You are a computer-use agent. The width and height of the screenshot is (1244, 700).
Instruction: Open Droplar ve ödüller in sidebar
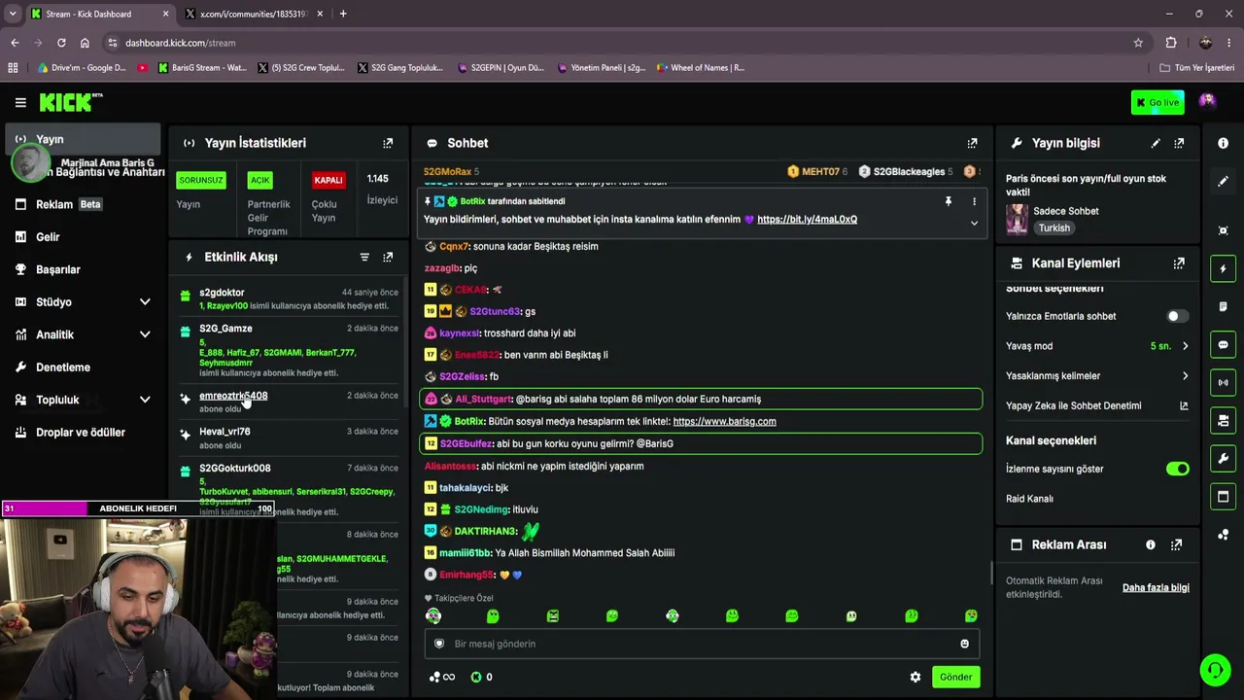tap(83, 433)
